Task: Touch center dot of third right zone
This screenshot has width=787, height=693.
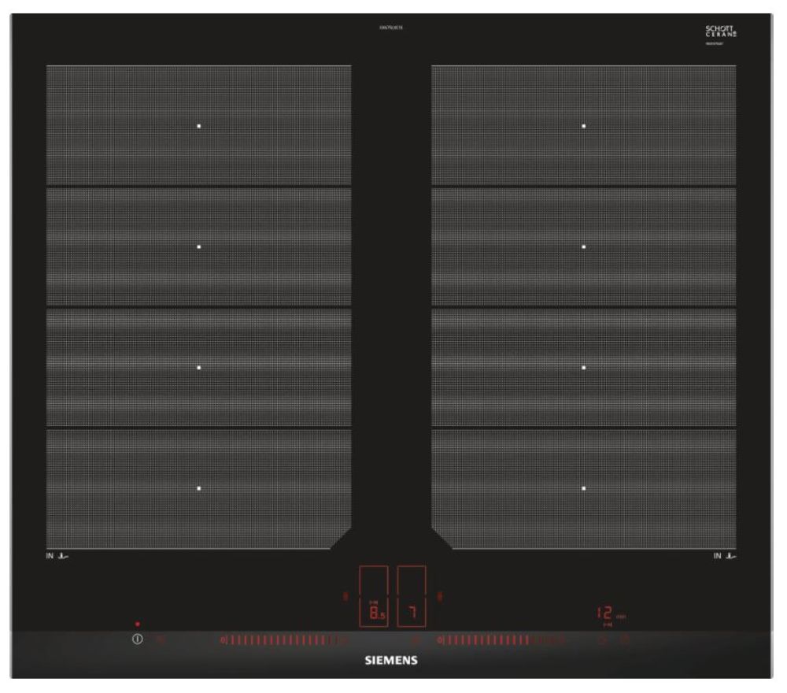Action: pos(584,368)
